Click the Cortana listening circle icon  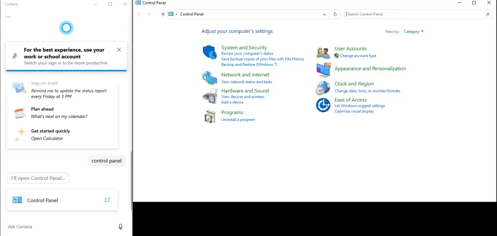(x=66, y=28)
